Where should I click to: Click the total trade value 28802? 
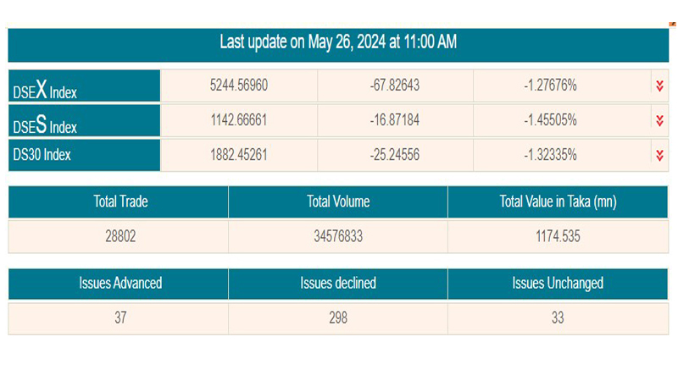pos(119,237)
